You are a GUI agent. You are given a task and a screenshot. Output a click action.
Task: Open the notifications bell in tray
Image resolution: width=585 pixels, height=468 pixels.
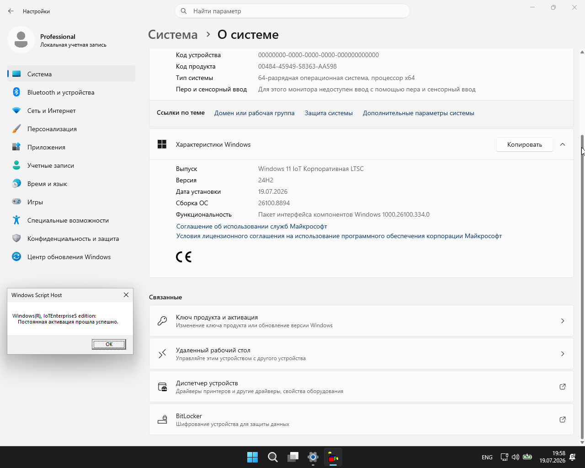click(573, 457)
